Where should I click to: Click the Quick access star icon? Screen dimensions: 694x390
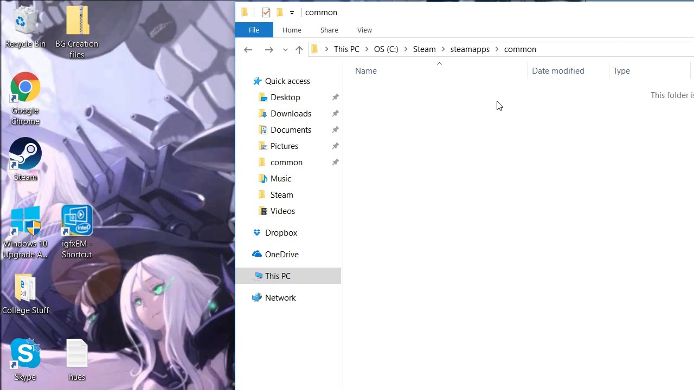pyautogui.click(x=257, y=81)
